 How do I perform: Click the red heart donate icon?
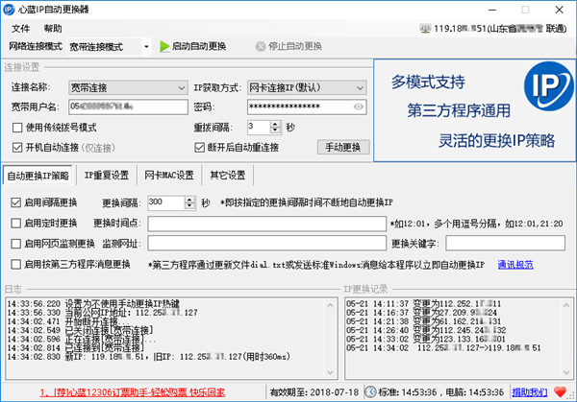pos(560,392)
